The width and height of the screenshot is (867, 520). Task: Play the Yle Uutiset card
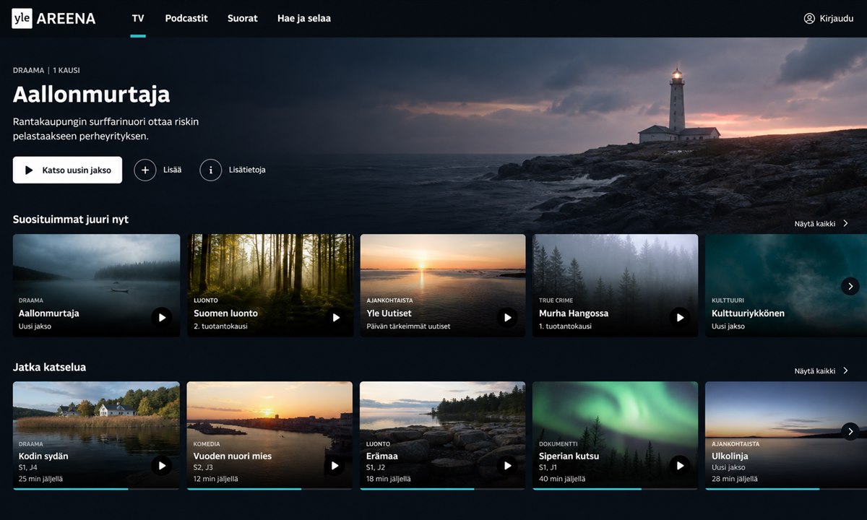coord(508,318)
